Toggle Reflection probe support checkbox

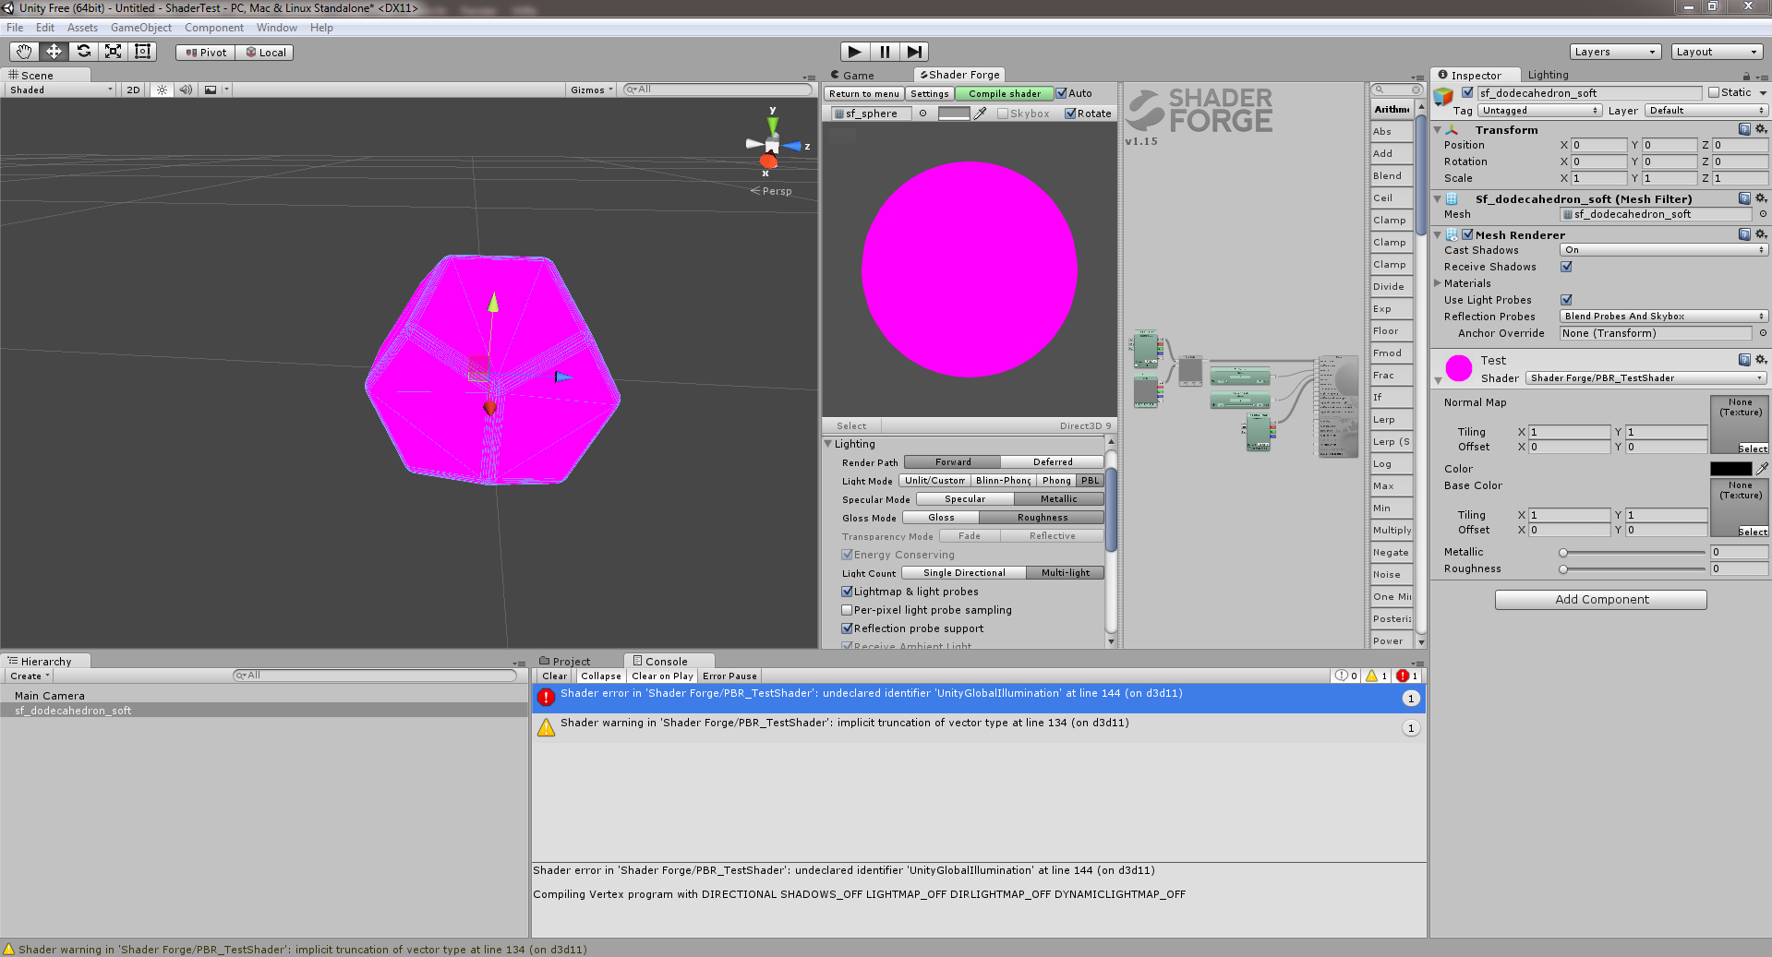click(847, 628)
